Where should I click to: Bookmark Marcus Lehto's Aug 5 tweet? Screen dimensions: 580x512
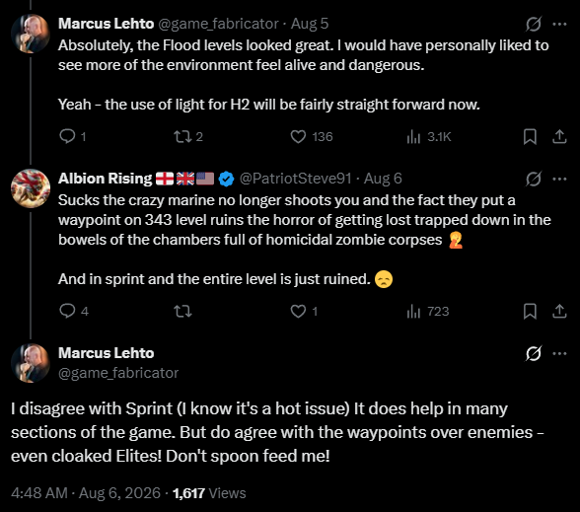[530, 136]
